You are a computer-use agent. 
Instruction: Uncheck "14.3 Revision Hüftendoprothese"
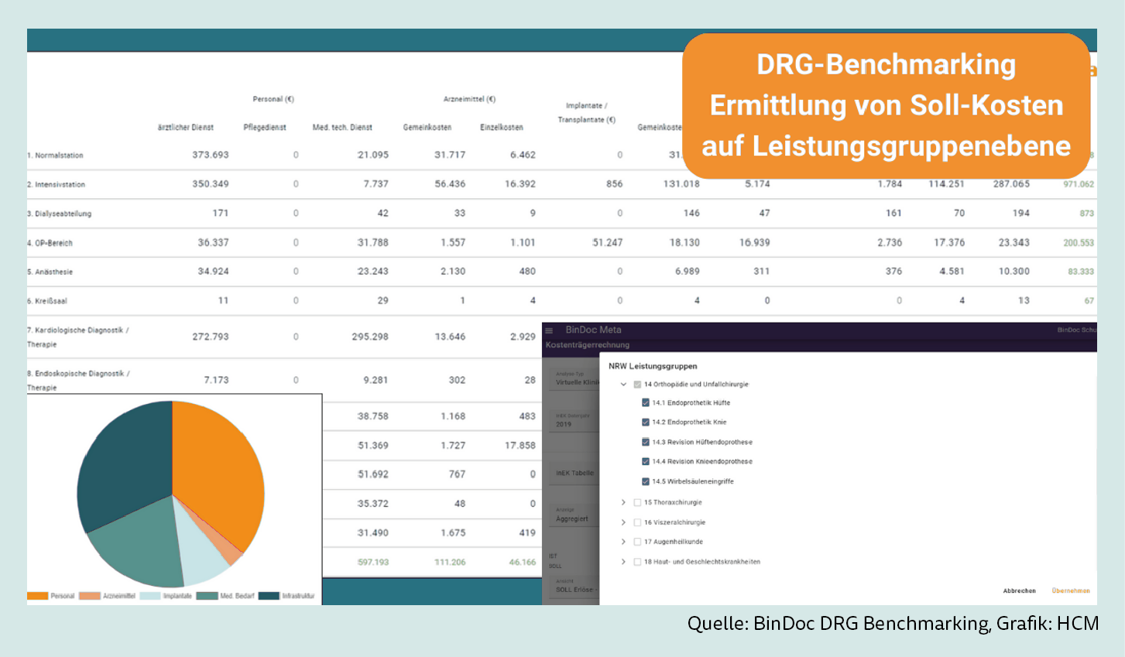tap(645, 441)
